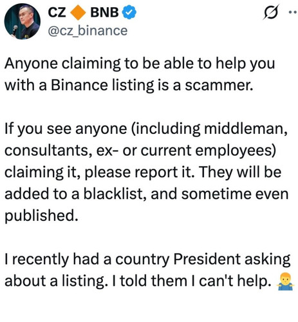This screenshot has width=298, height=322.
Task: Click the line 'added to a blacklist, and sometime even'
Action: click(x=146, y=194)
